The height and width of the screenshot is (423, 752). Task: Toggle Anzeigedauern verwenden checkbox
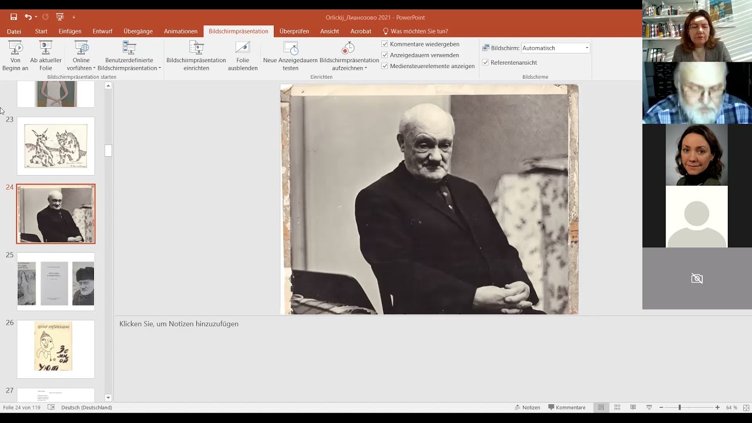[x=385, y=55]
